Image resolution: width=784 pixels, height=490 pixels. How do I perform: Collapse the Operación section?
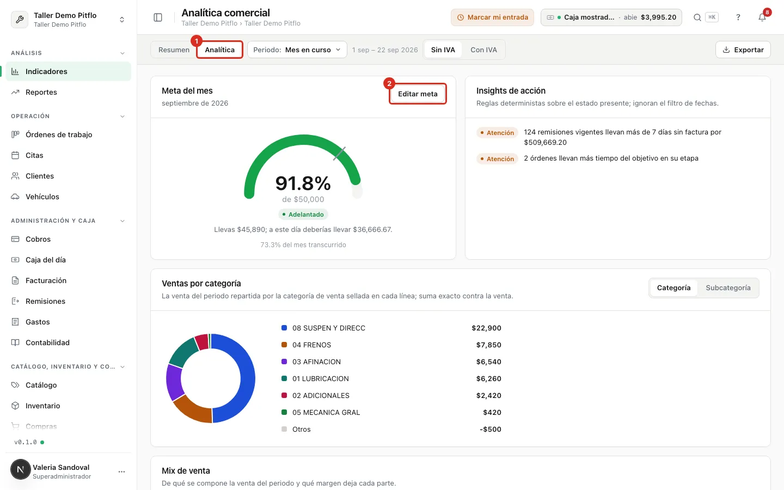click(x=122, y=117)
